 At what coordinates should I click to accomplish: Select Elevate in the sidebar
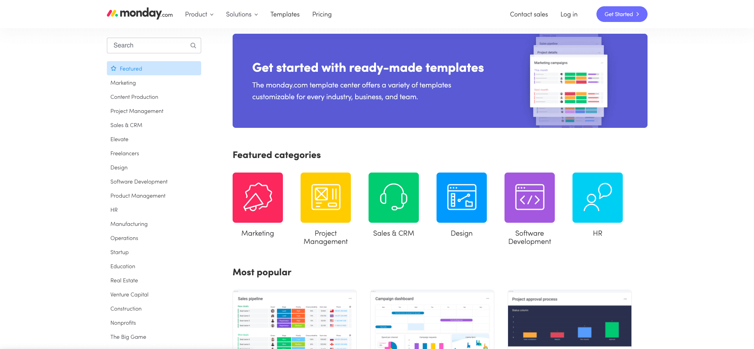(x=119, y=139)
